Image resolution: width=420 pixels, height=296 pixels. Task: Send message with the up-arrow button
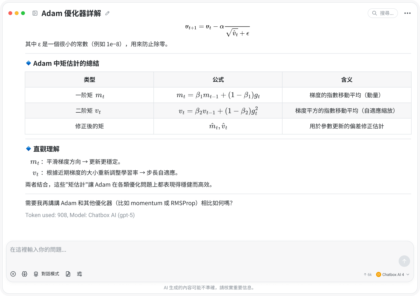point(404,261)
